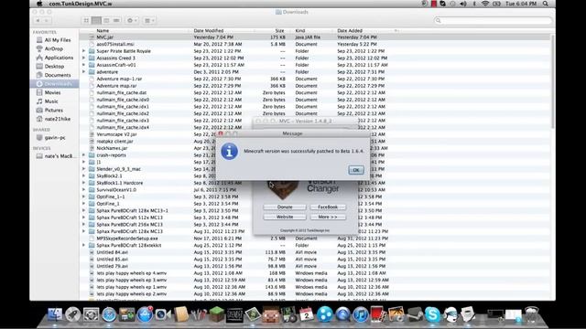The image size is (586, 329).
Task: Sort by Date Added column header
Action: 350,30
